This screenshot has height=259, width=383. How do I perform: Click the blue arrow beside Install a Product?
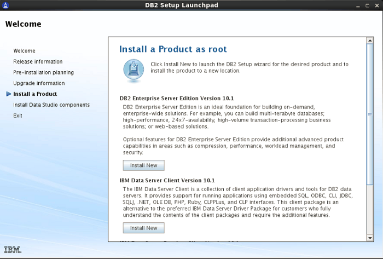9,94
